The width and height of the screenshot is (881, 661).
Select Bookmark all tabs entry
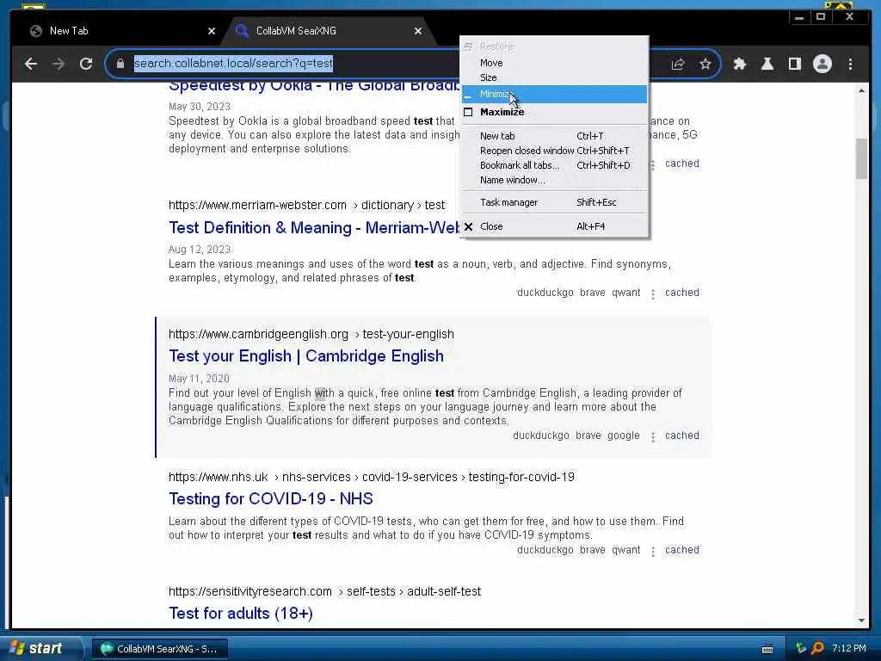click(554, 165)
